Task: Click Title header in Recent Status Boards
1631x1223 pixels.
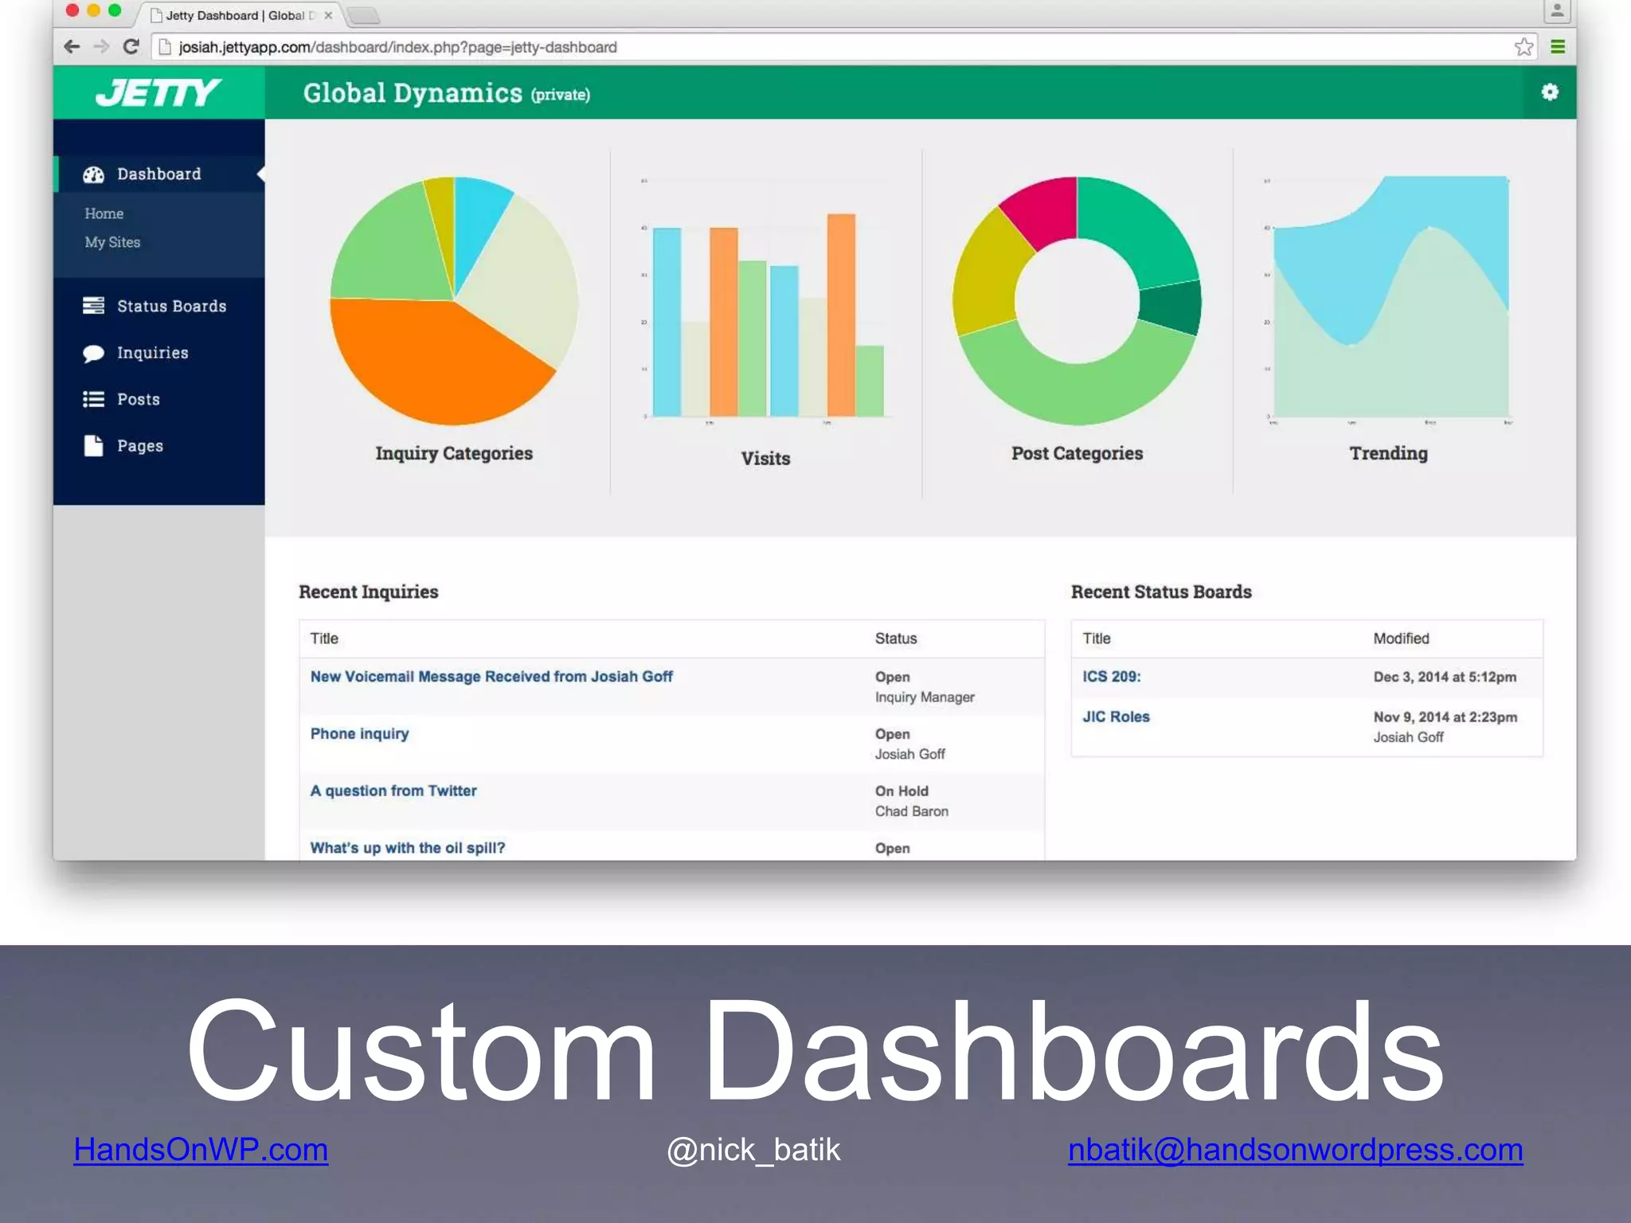Action: 1097,639
